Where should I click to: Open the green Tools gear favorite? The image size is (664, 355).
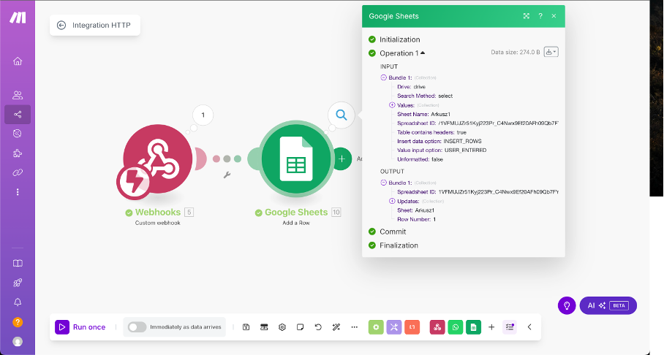pyautogui.click(x=376, y=327)
